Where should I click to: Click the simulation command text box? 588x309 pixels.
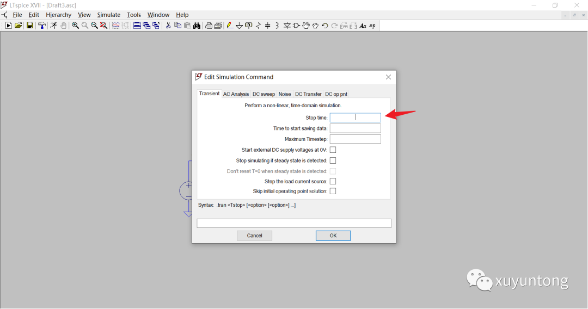click(x=294, y=223)
